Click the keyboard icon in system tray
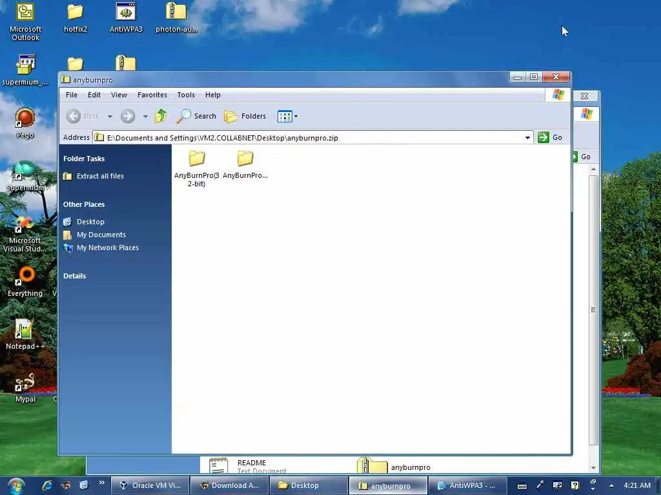 click(522, 486)
